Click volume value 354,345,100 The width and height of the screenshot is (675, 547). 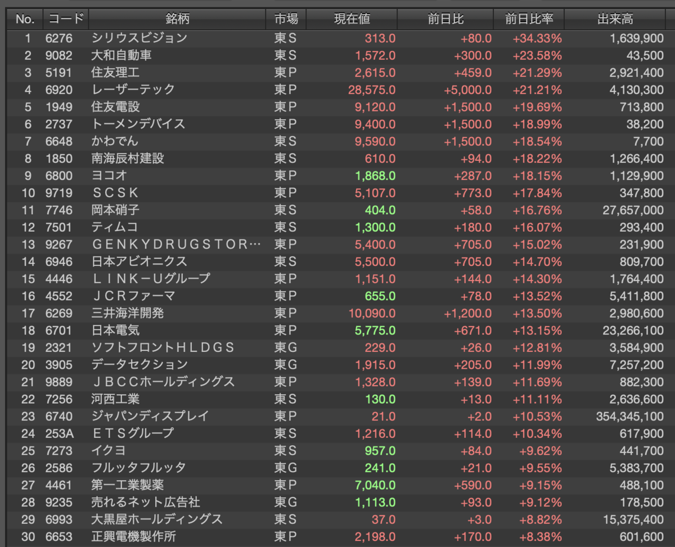629,416
